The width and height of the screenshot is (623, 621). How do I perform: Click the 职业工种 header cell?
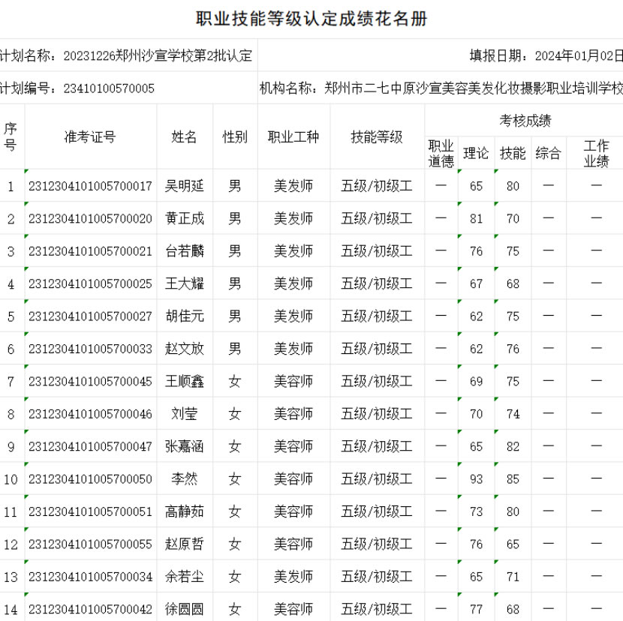click(293, 136)
